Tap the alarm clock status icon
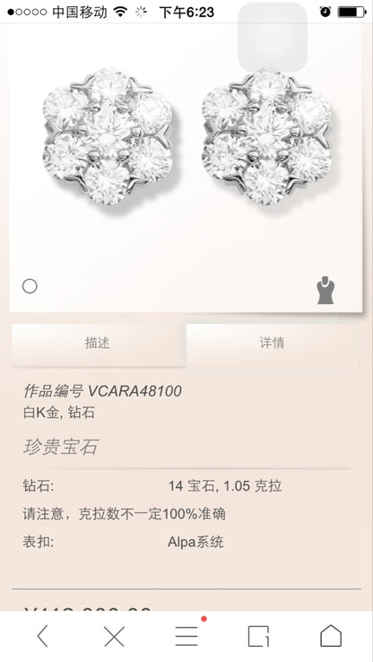The width and height of the screenshot is (373, 662). pyautogui.click(x=325, y=12)
